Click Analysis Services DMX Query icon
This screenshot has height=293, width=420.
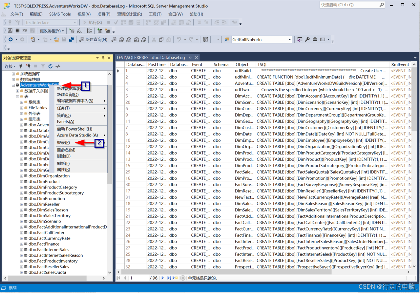pos(129,39)
